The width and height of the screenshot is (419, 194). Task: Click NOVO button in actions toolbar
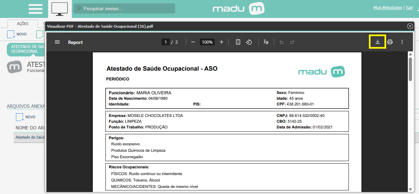[x=17, y=34]
